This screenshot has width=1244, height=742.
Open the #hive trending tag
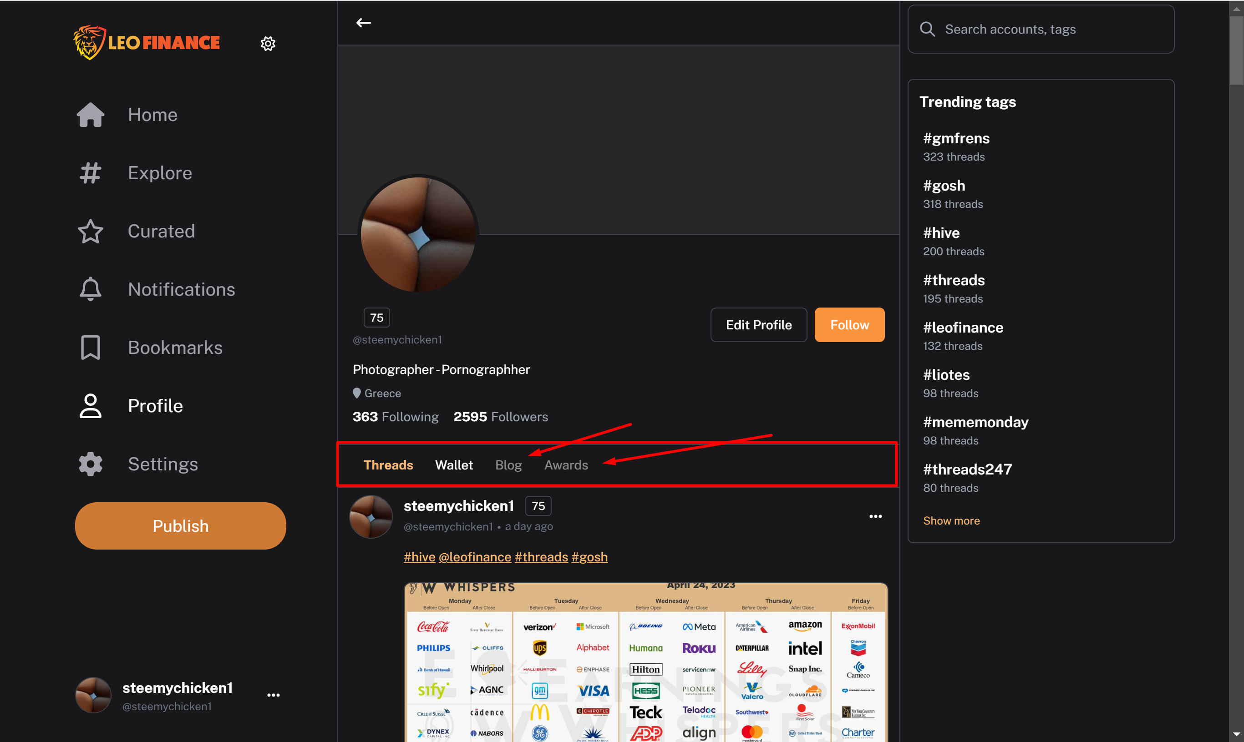coord(941,233)
